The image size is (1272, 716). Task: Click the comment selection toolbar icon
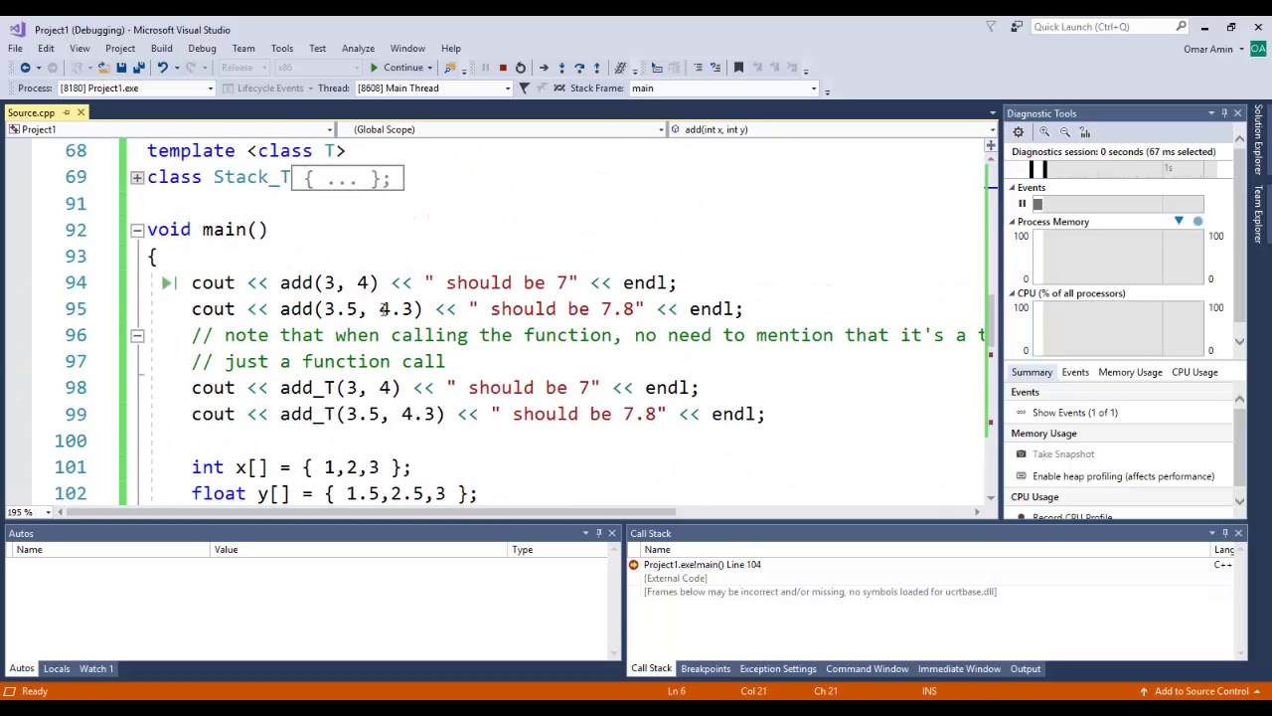pos(698,68)
